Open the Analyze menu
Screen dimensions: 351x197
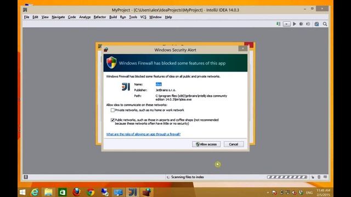click(x=85, y=17)
